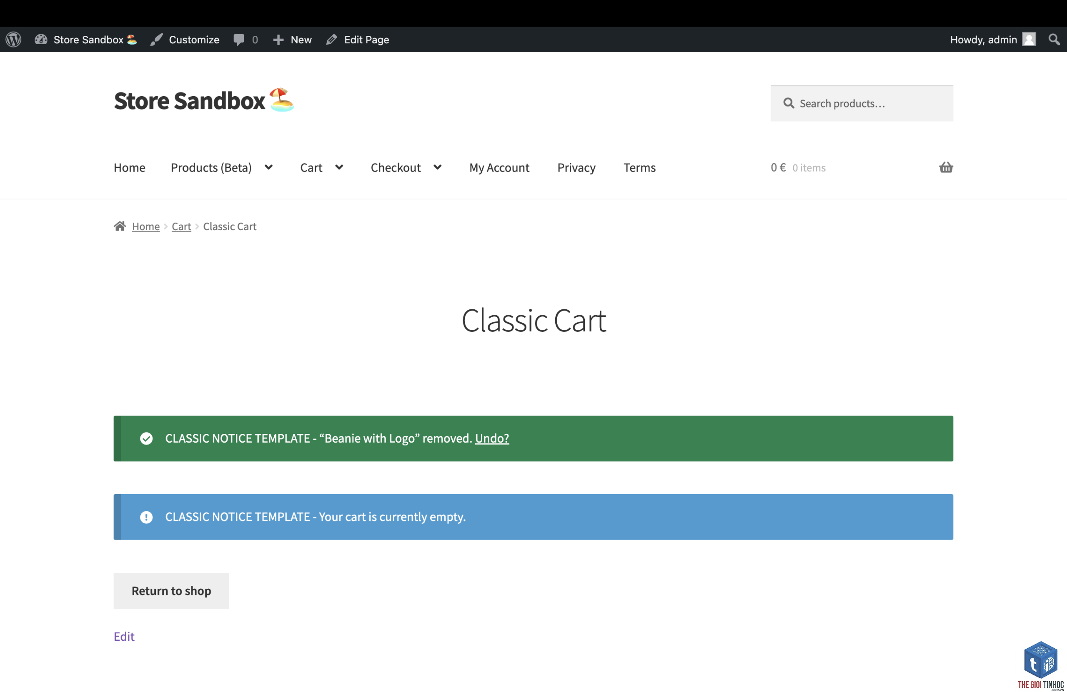The width and height of the screenshot is (1067, 692).
Task: Click the Edit Page pencil icon
Action: [331, 40]
